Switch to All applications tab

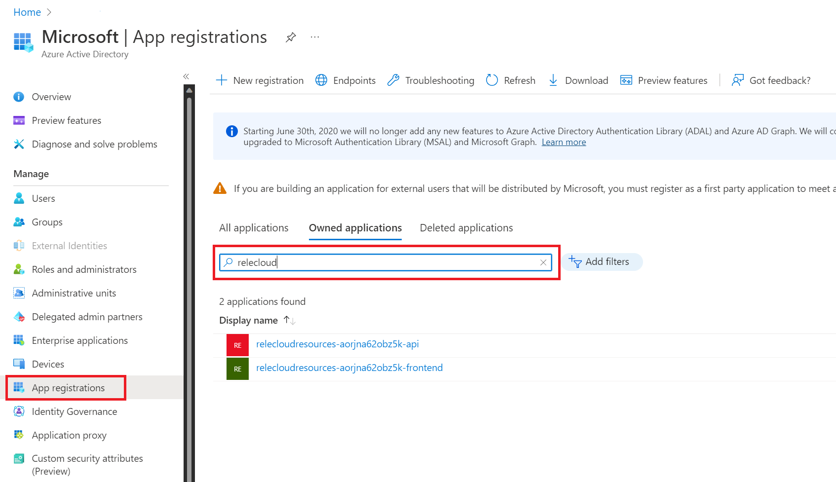254,228
